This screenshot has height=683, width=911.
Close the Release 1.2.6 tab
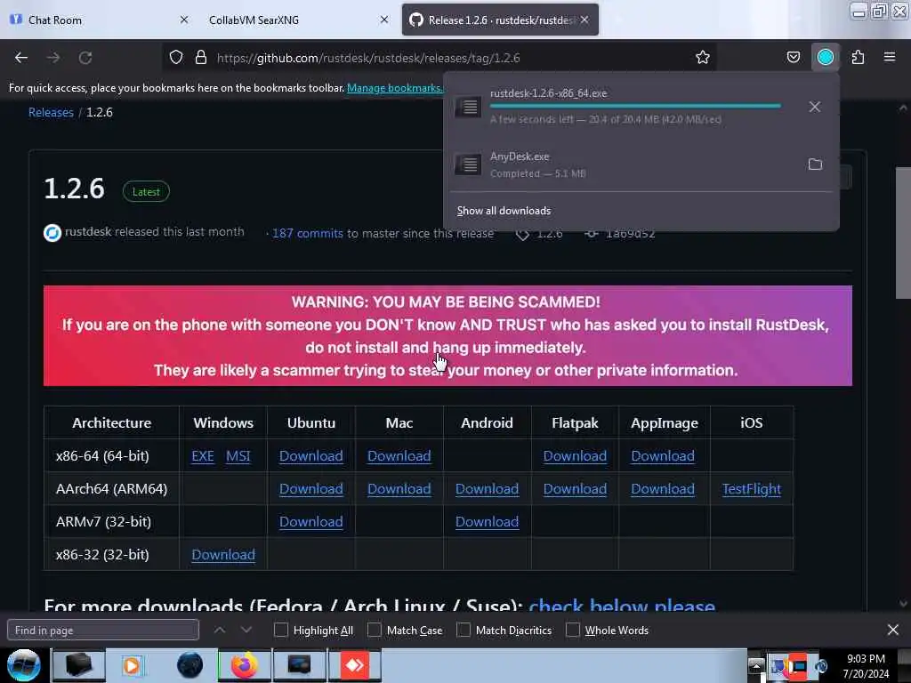click(584, 20)
